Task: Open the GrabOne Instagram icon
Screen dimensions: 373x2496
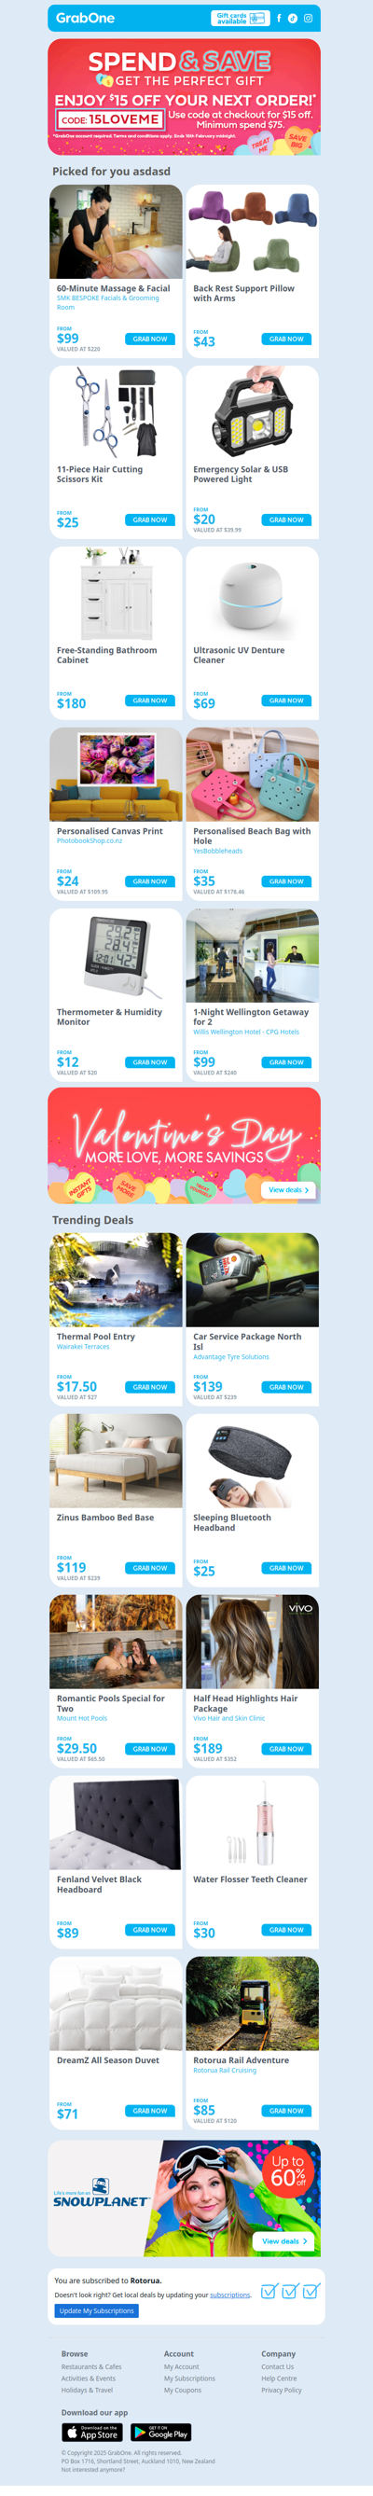Action: click(308, 18)
